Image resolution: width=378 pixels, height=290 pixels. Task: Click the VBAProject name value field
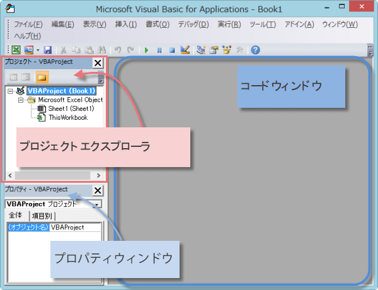click(74, 227)
